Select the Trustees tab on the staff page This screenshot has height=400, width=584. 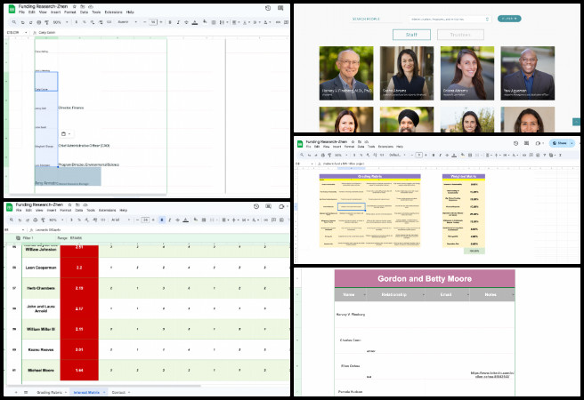tap(460, 35)
